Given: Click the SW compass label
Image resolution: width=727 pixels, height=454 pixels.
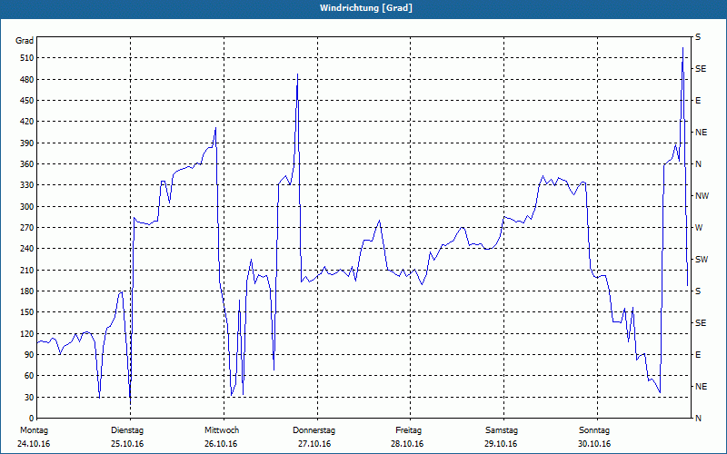Looking at the screenshot, I should 702,260.
